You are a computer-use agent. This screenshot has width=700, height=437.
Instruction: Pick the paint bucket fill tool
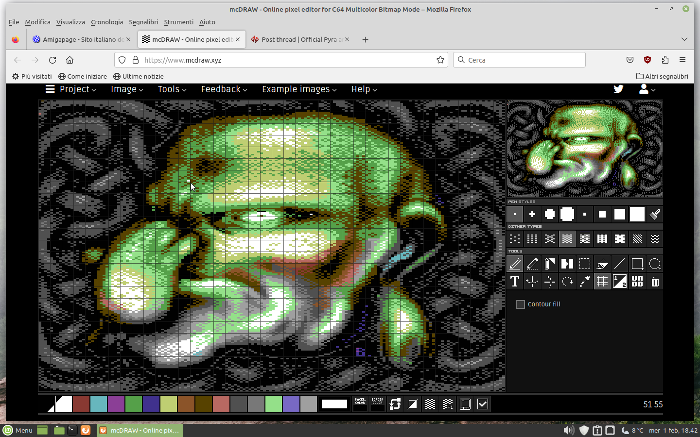click(602, 264)
